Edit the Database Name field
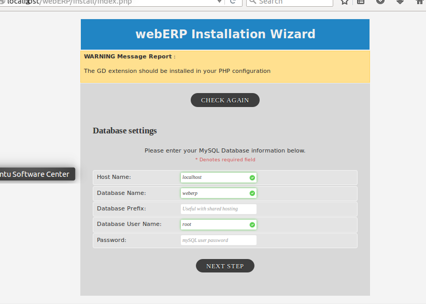Screen dimensions: 426x304 coord(218,193)
